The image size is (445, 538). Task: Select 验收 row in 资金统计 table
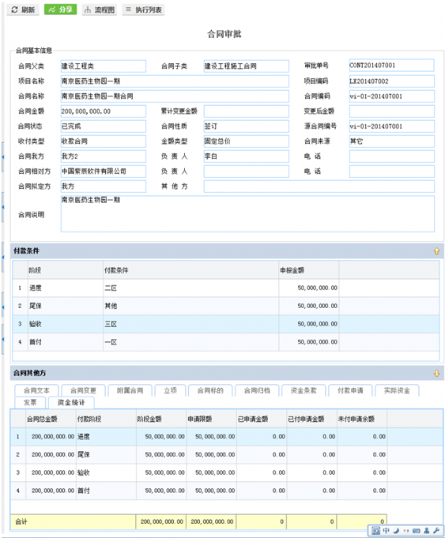point(227,472)
